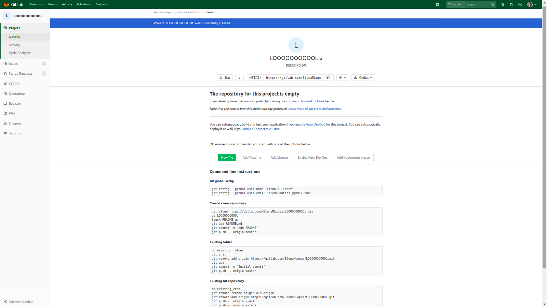This screenshot has height=307, width=547.
Task: Click the 'git init' line under Existing folder
Action: [218, 254]
